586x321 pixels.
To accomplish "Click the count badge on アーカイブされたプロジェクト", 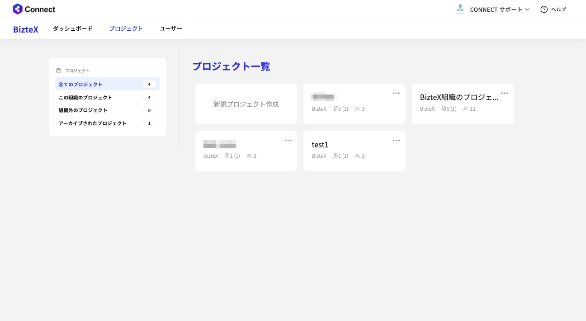I will pyautogui.click(x=149, y=123).
